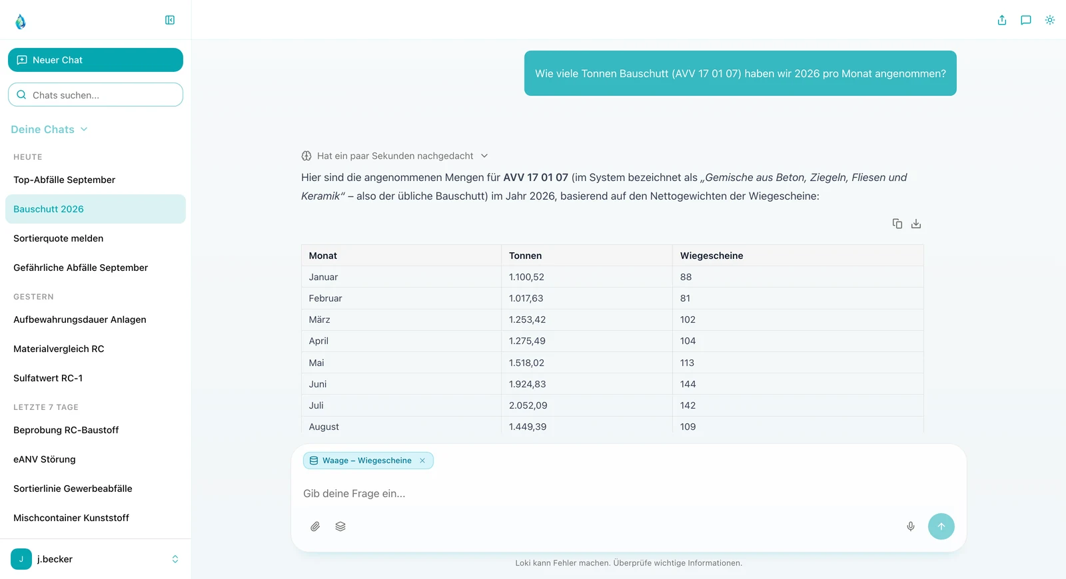1066x579 pixels.
Task: Open data sources layers icon
Action: pos(340,526)
